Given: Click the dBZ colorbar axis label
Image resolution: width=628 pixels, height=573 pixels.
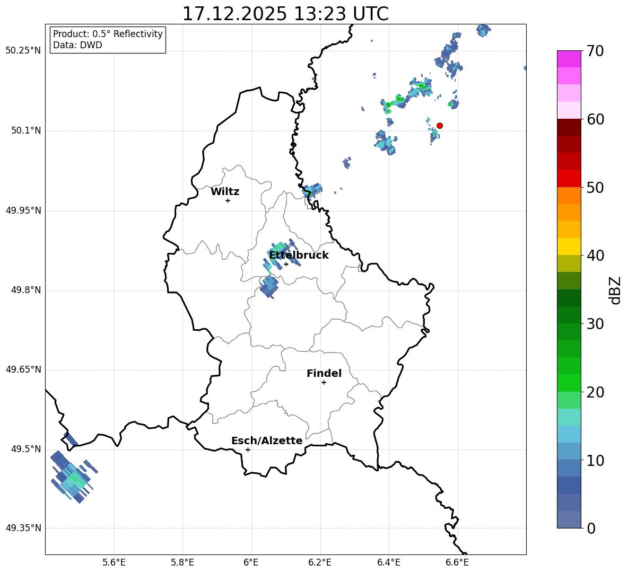Looking at the screenshot, I should (616, 290).
